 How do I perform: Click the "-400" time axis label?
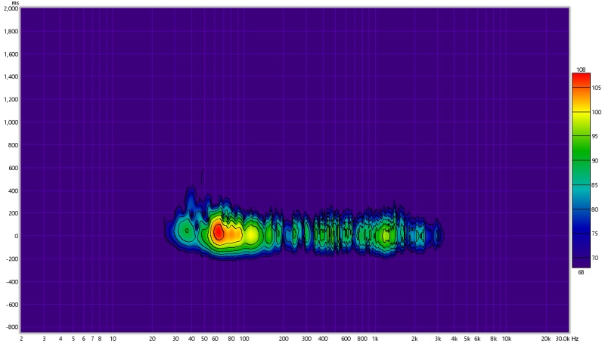click(13, 282)
